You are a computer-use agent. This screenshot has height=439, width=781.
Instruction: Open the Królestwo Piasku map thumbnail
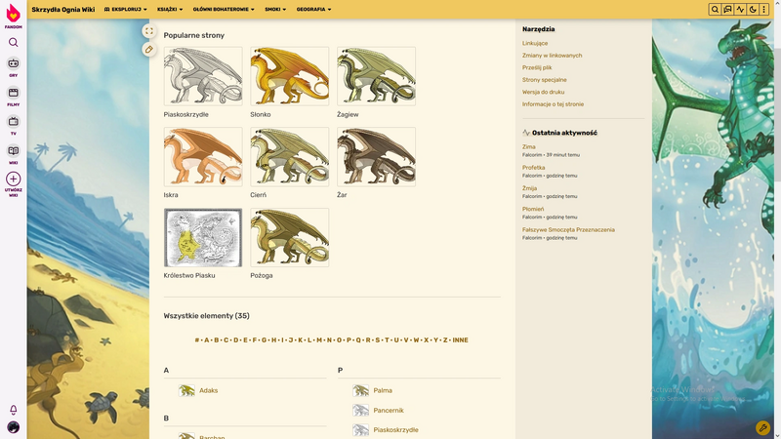pyautogui.click(x=203, y=237)
